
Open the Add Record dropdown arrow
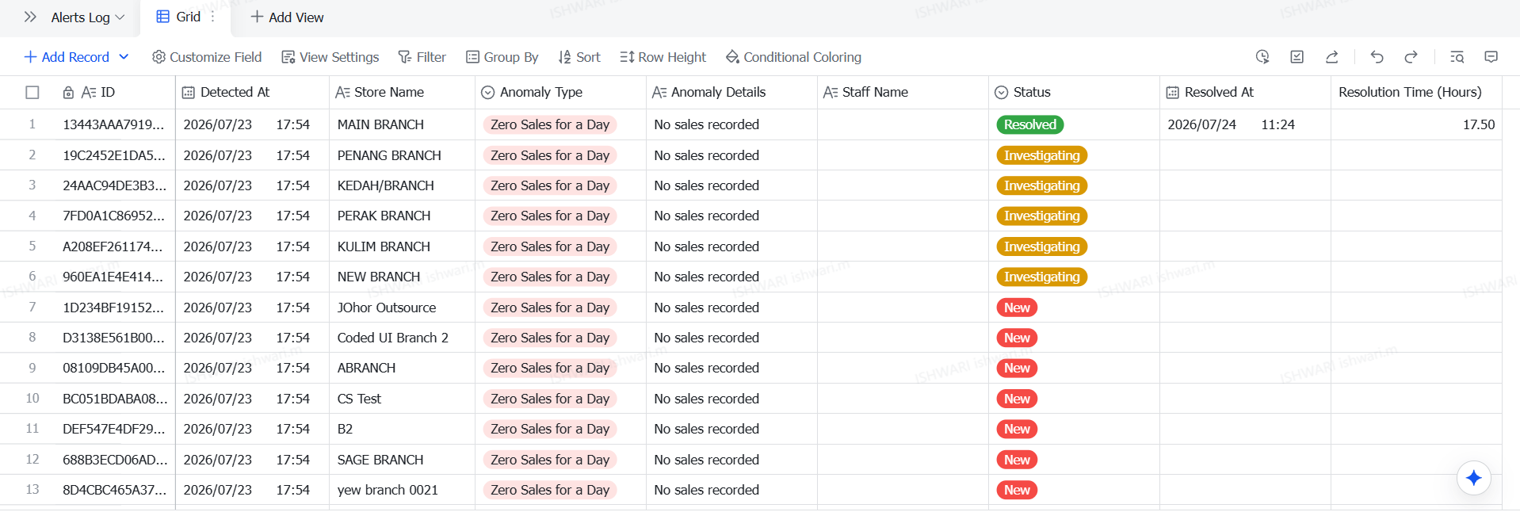124,57
